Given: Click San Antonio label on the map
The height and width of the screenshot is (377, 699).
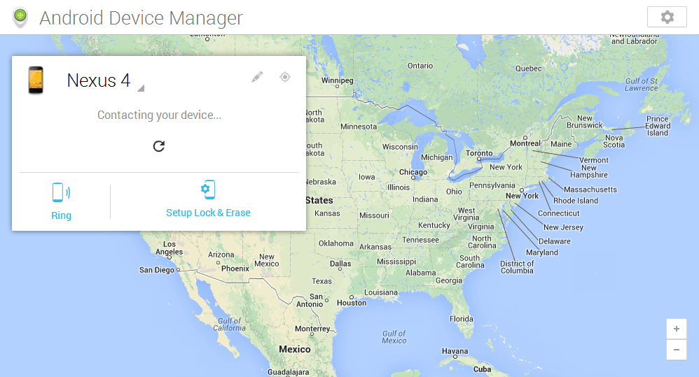Looking at the screenshot, I should pyautogui.click(x=310, y=301).
